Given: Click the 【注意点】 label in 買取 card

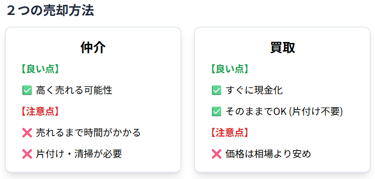Looking at the screenshot, I should pos(229,133).
